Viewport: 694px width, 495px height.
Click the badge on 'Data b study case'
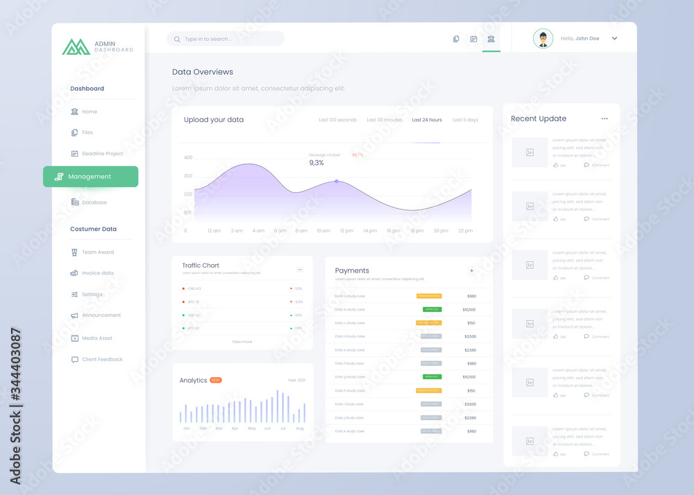click(x=432, y=309)
